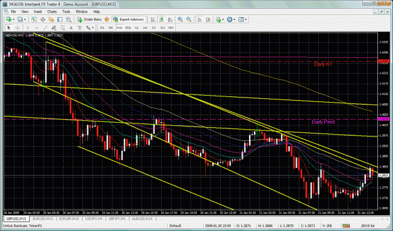This screenshot has width=393, height=231.
Task: Expand the arrows tool dropdown
Action: click(92, 28)
